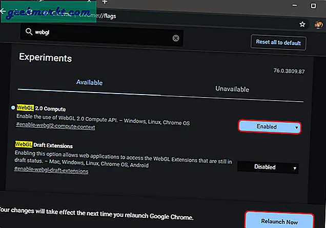
Task: Open WebGL 2.0 Compute Enabled dropdown
Action: pos(270,127)
